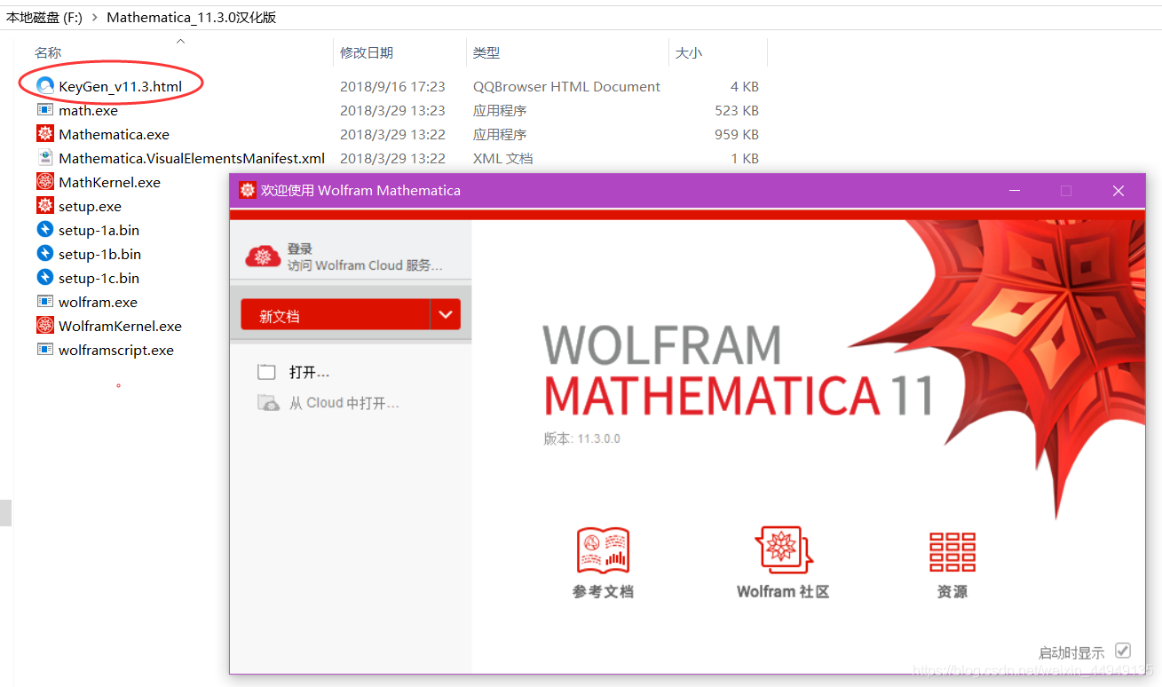
Task: Click the 2018/9/16 17:23 date cell
Action: 392,86
